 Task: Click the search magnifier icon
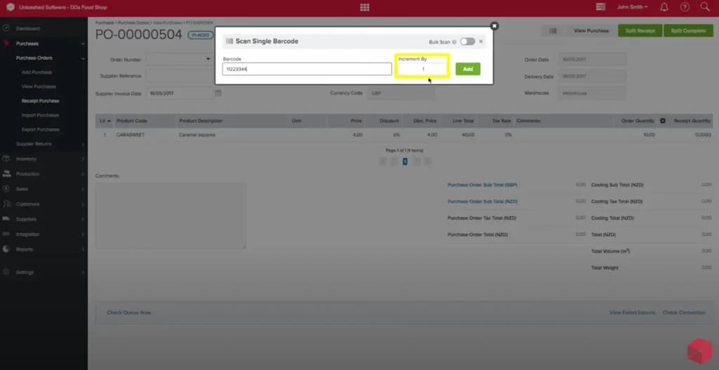pos(705,7)
